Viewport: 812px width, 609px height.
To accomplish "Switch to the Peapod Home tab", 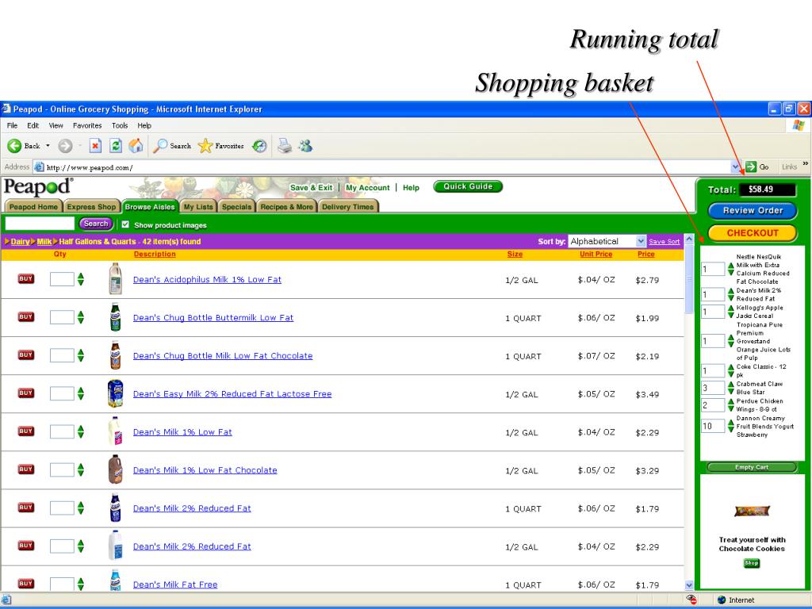I will (x=33, y=207).
